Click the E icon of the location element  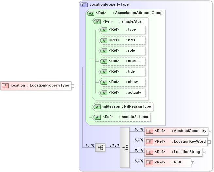point(5,86)
